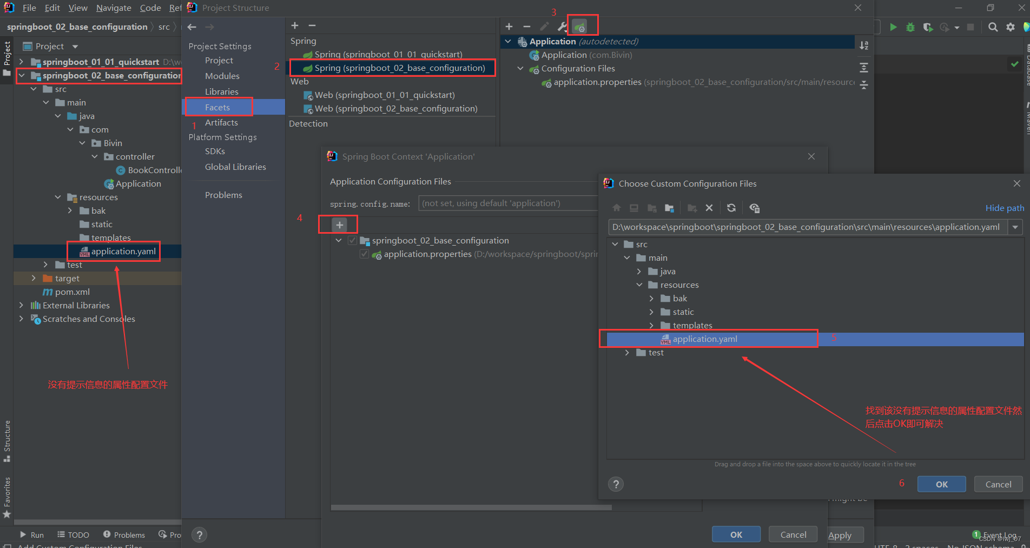Open the File menu
The height and width of the screenshot is (548, 1030).
point(29,8)
